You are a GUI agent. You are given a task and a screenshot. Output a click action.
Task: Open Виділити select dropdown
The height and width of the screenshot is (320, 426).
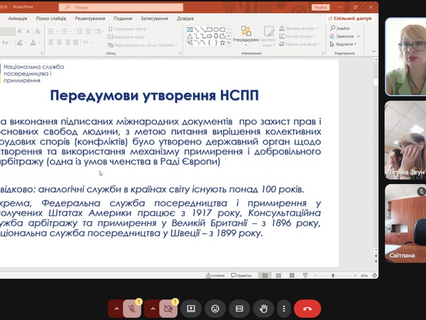(x=343, y=44)
